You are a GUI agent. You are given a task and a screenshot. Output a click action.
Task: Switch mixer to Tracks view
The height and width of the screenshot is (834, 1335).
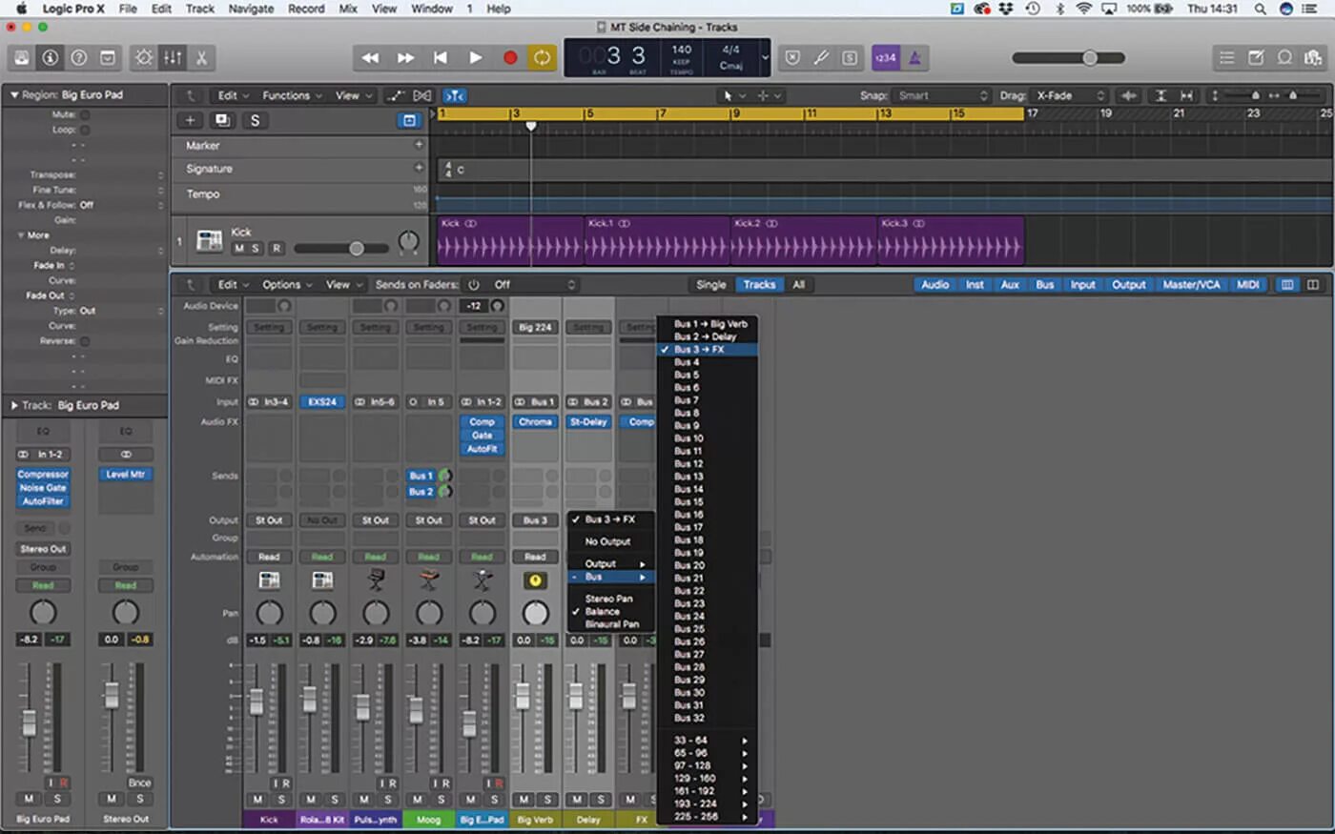click(x=759, y=284)
